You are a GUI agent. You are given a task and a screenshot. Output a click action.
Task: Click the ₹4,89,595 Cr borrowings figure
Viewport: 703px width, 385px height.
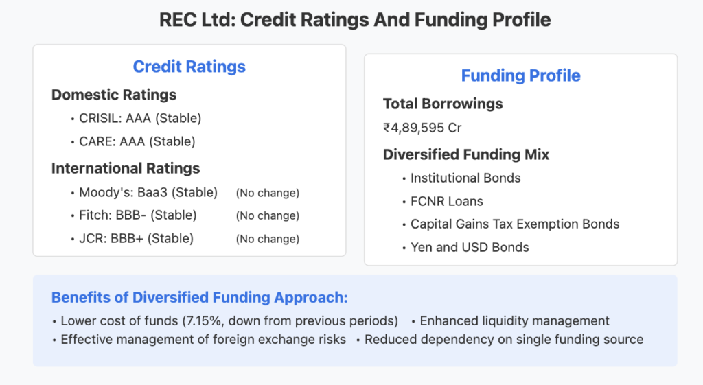pyautogui.click(x=422, y=128)
